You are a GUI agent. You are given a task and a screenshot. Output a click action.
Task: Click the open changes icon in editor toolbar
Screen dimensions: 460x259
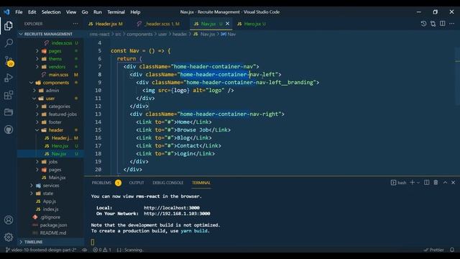coord(433,24)
